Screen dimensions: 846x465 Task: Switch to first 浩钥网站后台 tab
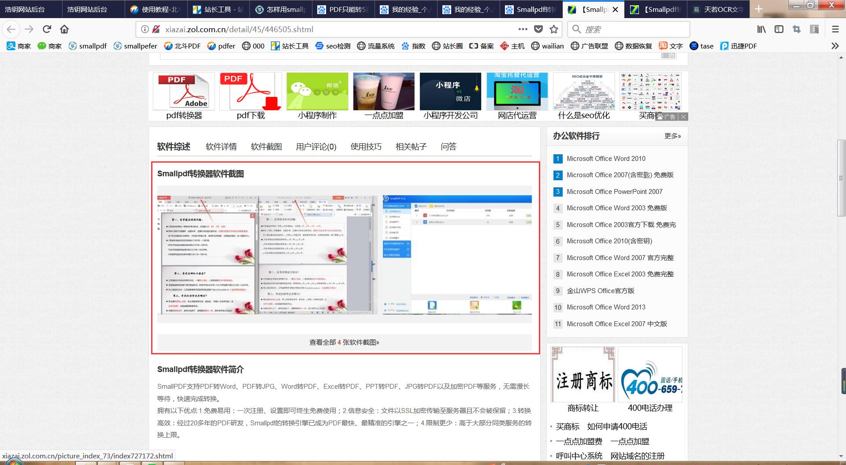[31, 9]
